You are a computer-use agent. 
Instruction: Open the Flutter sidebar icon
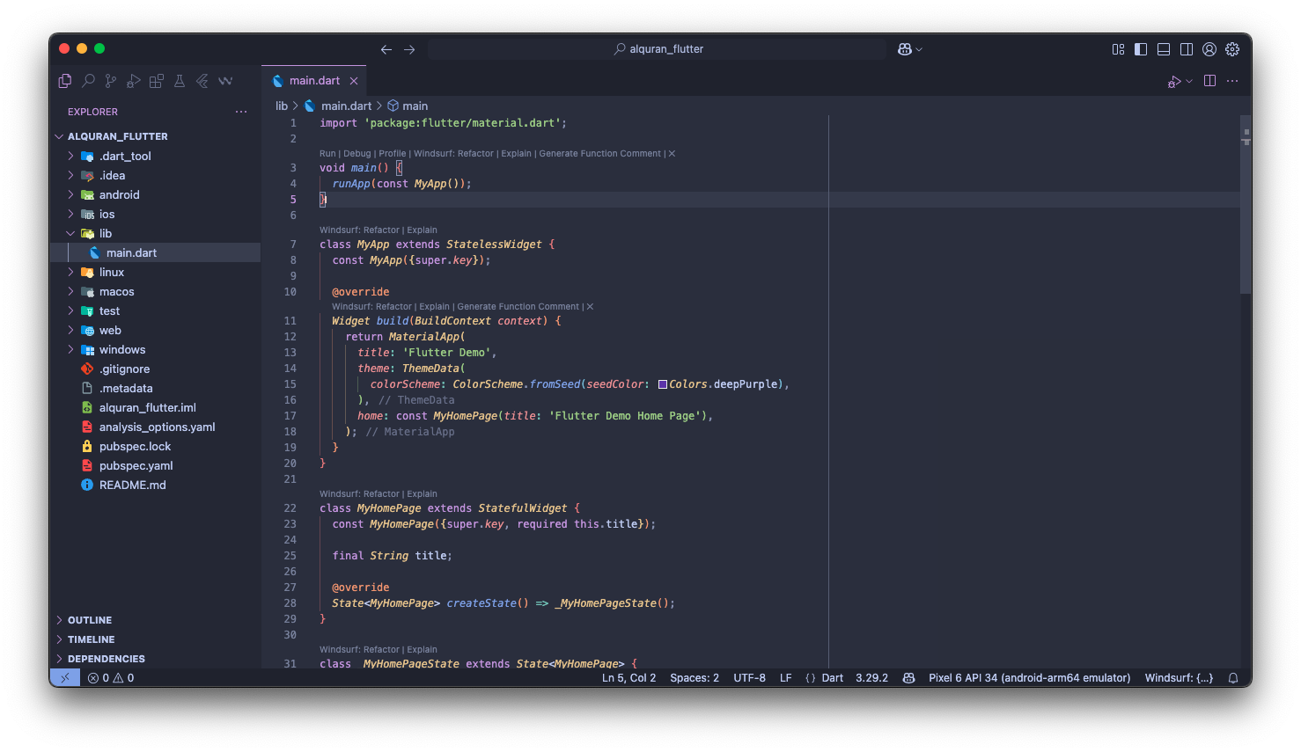[x=202, y=81]
